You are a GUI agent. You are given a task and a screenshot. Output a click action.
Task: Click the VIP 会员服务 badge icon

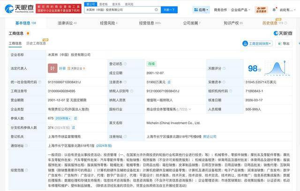point(262,9)
